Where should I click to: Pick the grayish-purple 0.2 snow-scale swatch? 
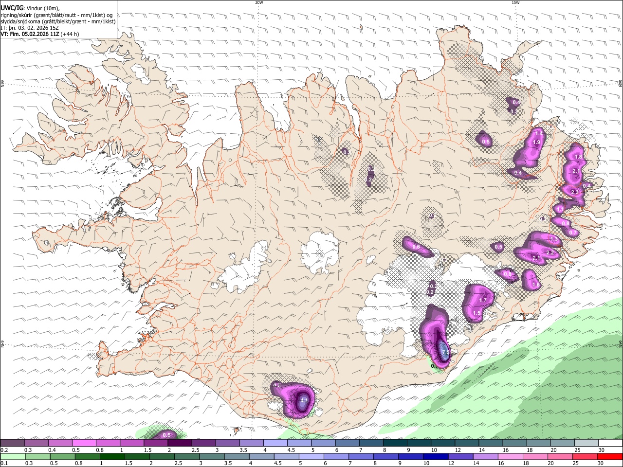point(12,443)
